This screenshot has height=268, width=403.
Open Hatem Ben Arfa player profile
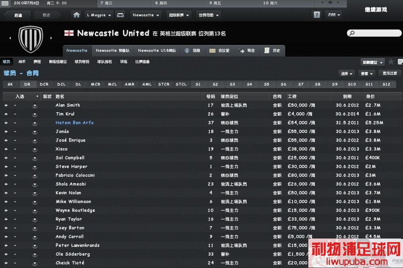[x=74, y=123]
